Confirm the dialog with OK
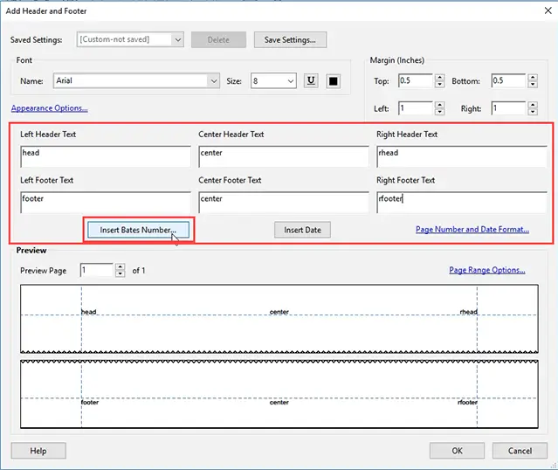This screenshot has height=470, width=558. [457, 451]
